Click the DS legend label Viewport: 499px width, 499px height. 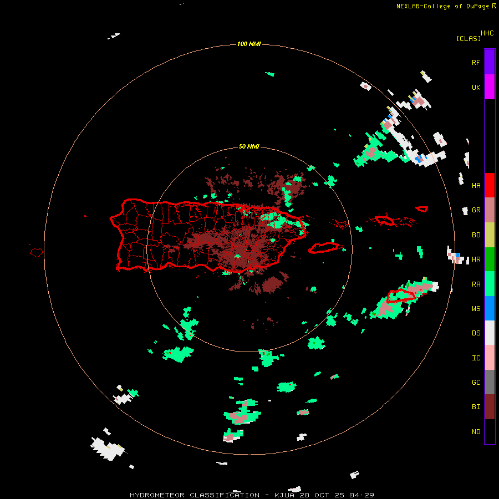(476, 333)
